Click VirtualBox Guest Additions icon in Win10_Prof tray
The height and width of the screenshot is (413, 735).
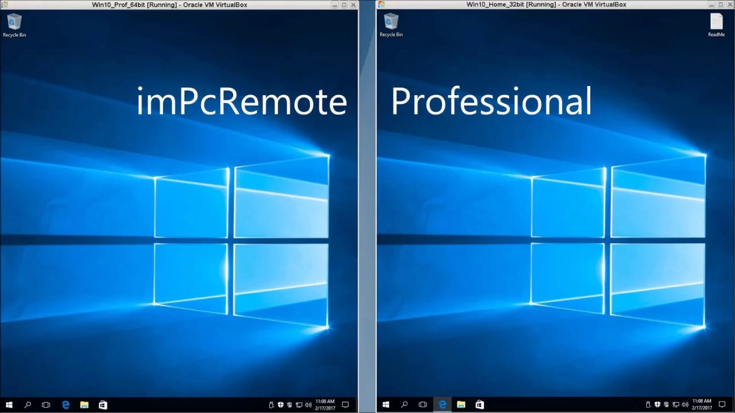[x=289, y=405]
